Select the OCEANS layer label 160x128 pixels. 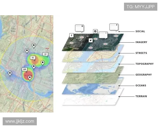141,86
